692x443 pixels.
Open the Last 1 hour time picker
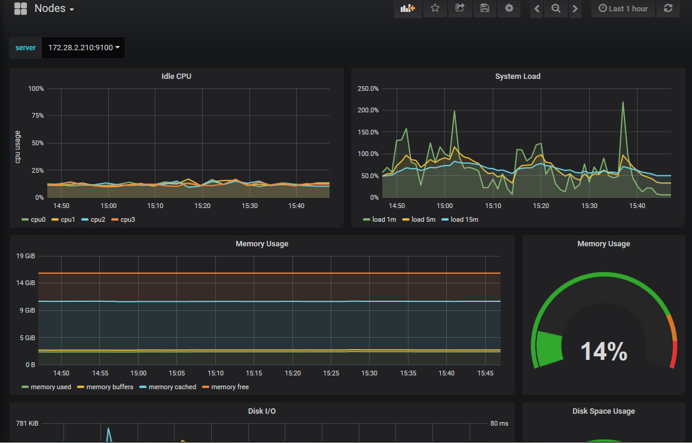click(623, 9)
